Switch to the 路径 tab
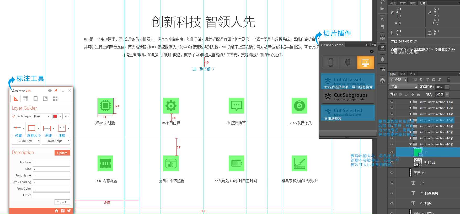Viewport: 460px width, 214px height. click(413, 74)
